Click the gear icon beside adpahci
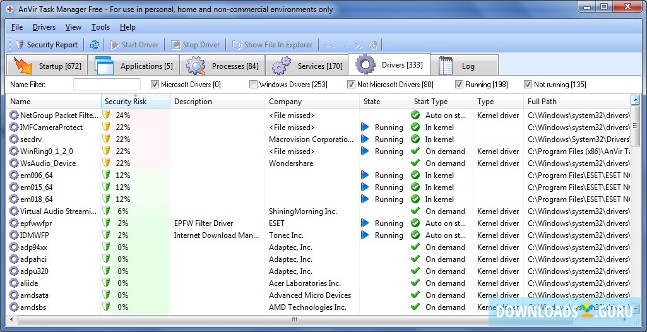647x332 pixels. (14, 259)
